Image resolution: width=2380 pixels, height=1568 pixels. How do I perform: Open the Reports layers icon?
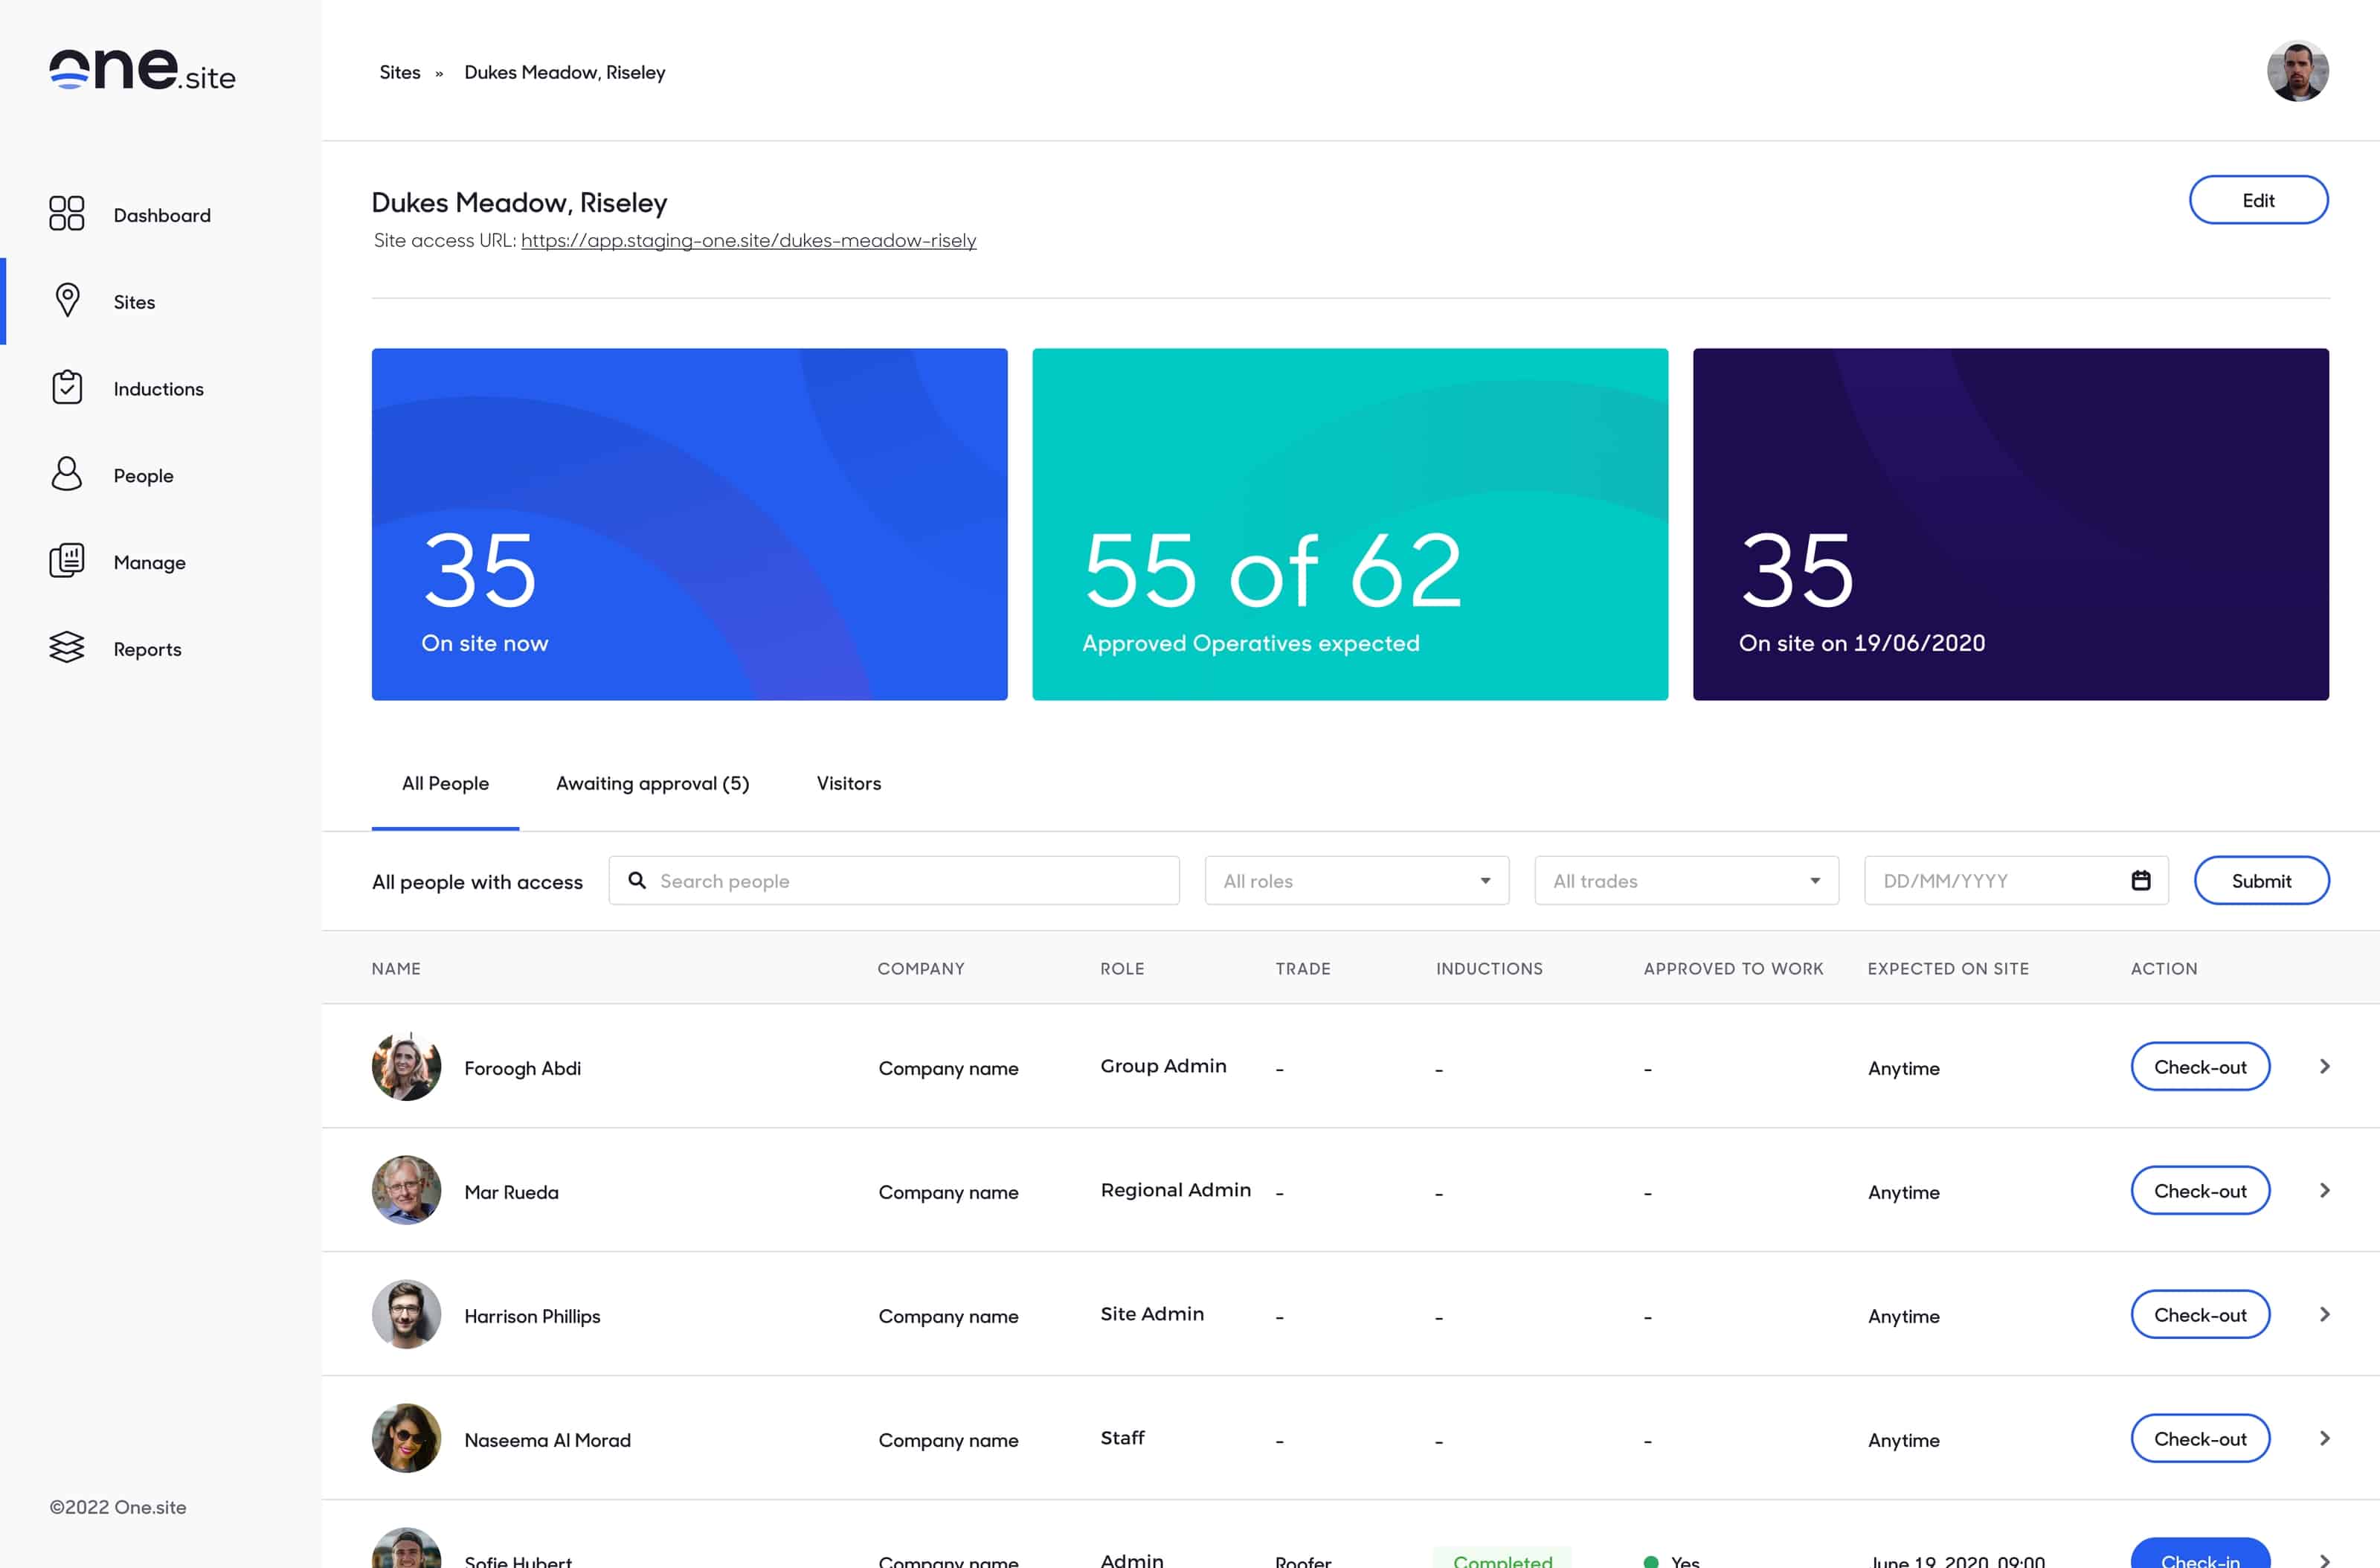point(67,648)
